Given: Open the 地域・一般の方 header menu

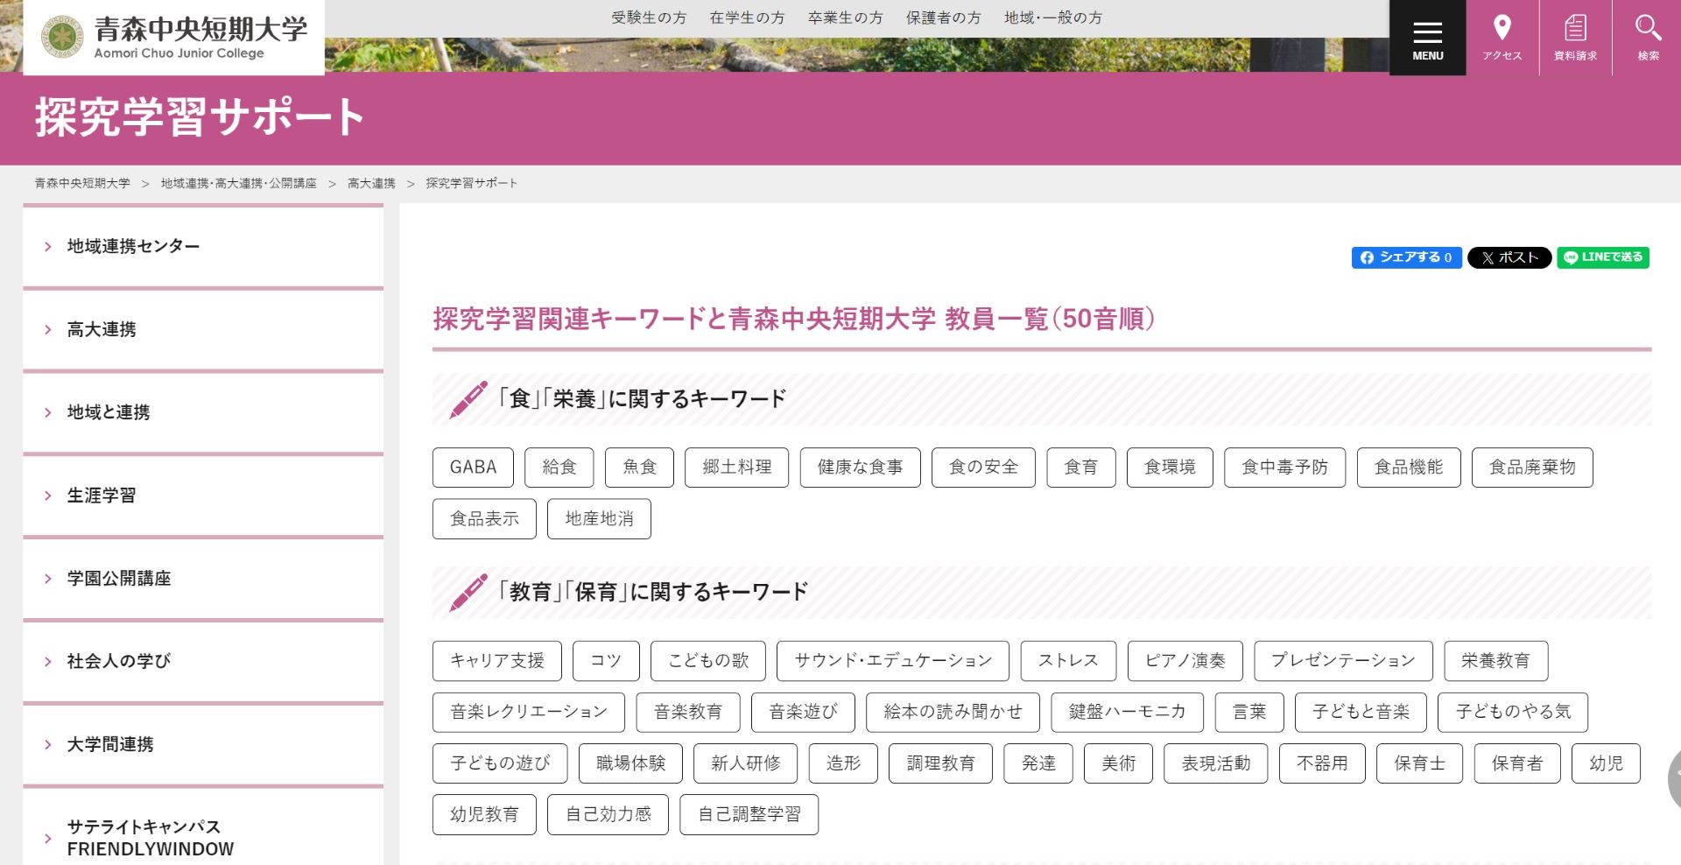Looking at the screenshot, I should coord(1053,18).
